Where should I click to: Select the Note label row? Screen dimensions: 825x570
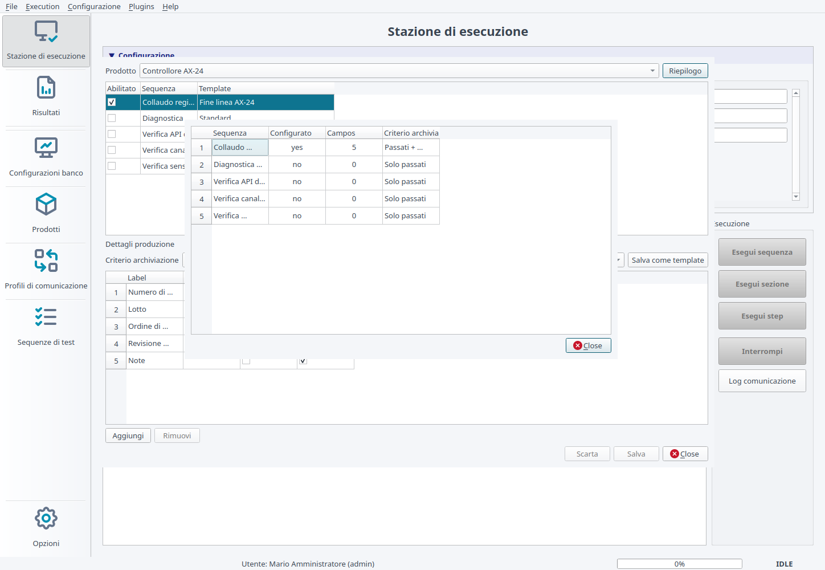(x=154, y=361)
